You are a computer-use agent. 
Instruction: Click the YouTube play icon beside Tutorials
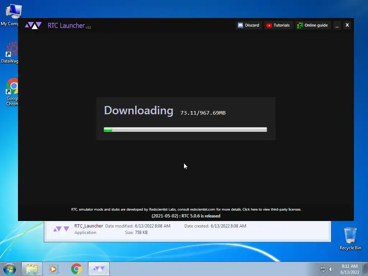[x=269, y=26]
